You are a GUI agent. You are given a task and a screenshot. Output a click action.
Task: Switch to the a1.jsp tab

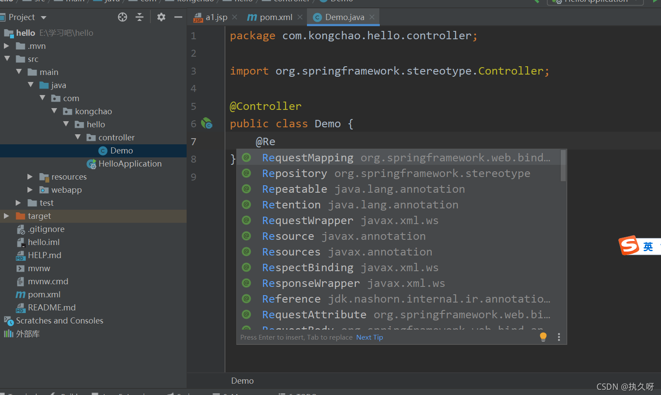[216, 17]
